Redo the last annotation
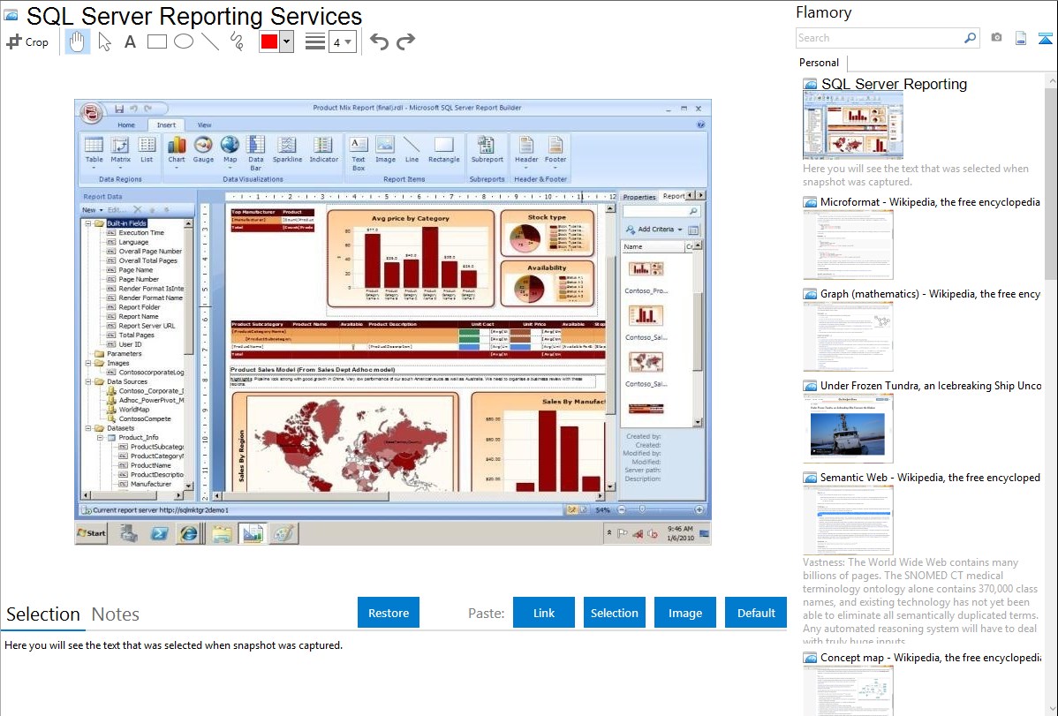The width and height of the screenshot is (1058, 716). 405,41
